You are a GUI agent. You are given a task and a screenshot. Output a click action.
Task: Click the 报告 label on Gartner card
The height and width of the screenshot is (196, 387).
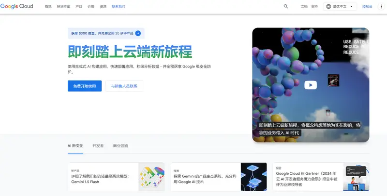pyautogui.click(x=279, y=168)
